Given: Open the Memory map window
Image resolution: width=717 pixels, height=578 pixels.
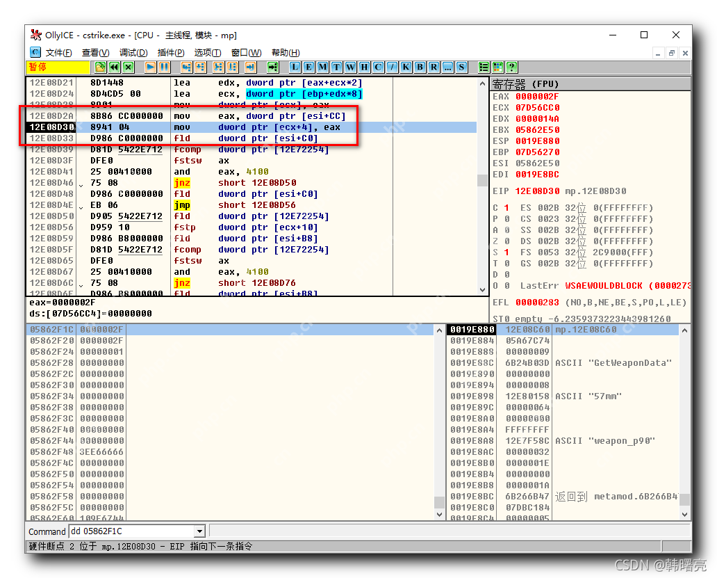Looking at the screenshot, I should point(322,67).
